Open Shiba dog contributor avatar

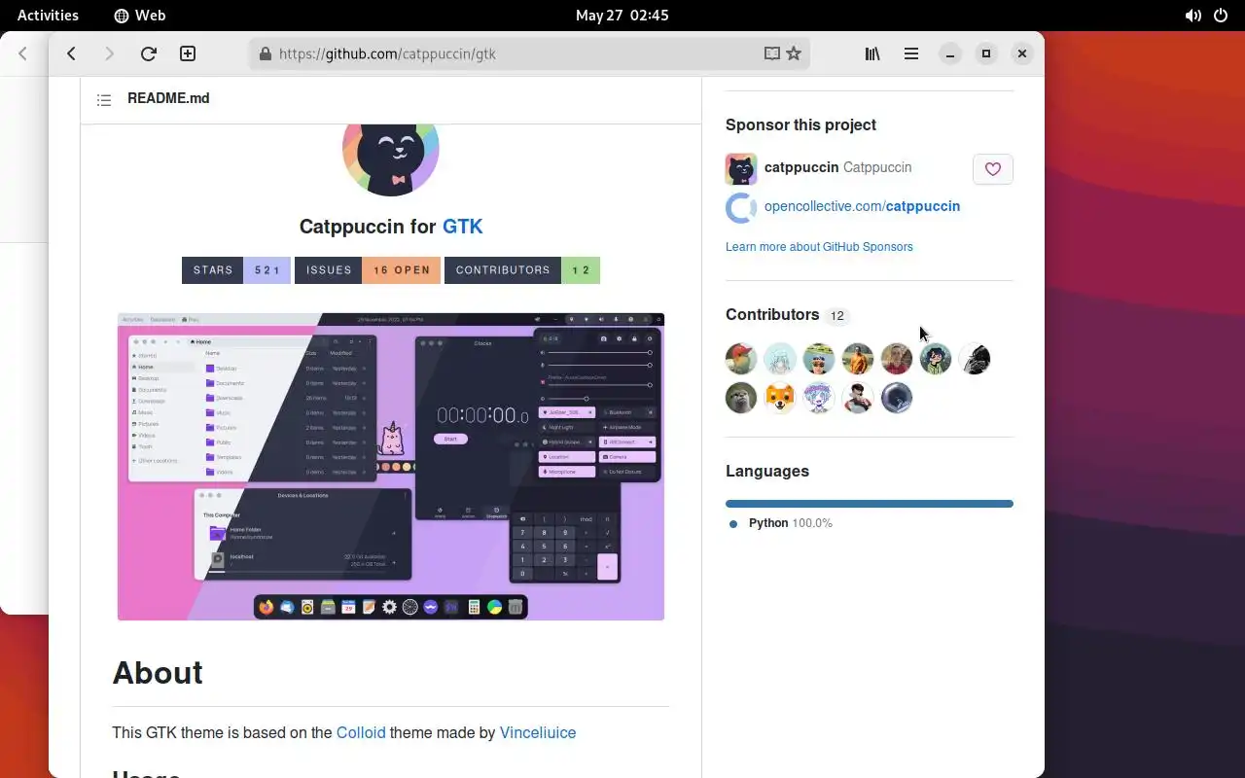tap(780, 398)
